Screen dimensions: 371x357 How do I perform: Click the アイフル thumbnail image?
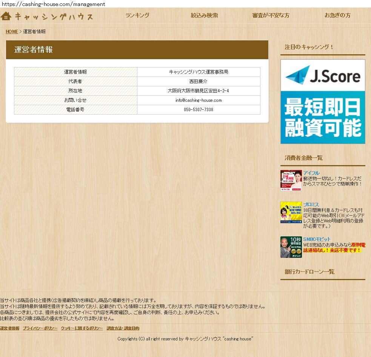coord(291,181)
